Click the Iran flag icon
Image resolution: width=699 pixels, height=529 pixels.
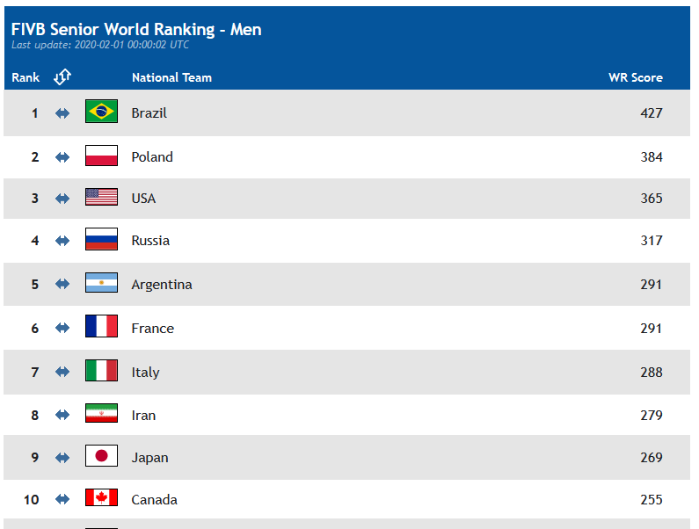pos(101,413)
